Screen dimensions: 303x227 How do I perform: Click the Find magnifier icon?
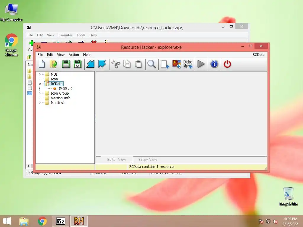151,64
